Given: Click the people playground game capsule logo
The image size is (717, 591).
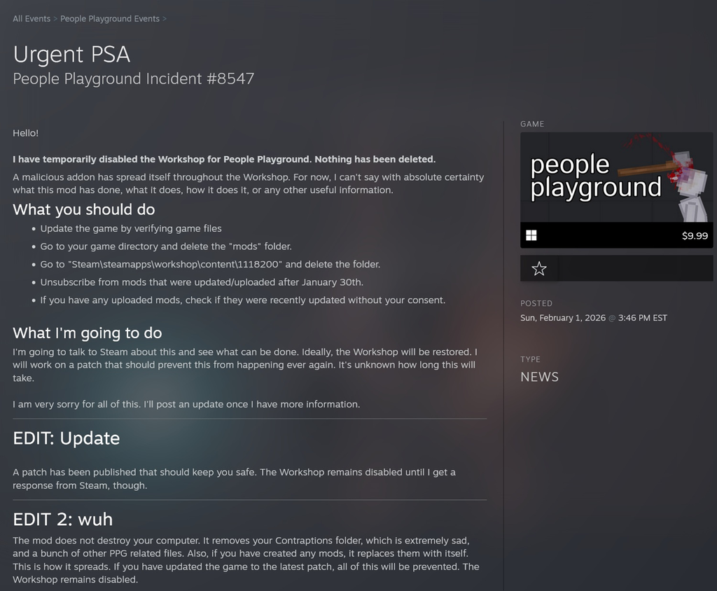Looking at the screenshot, I should pos(596,175).
